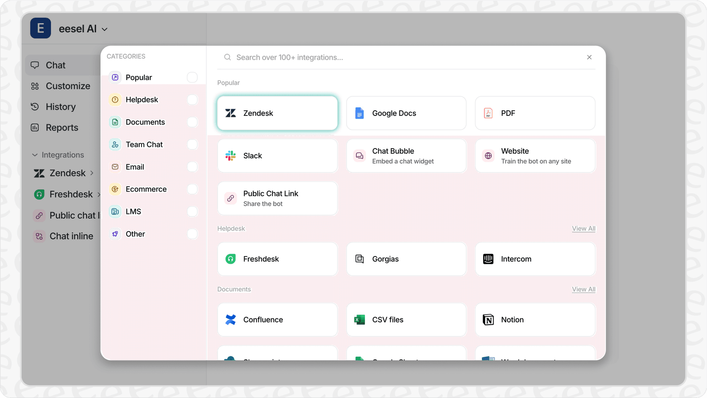Click the Notion logo icon
Screen dimensions: 707x398
click(x=488, y=320)
